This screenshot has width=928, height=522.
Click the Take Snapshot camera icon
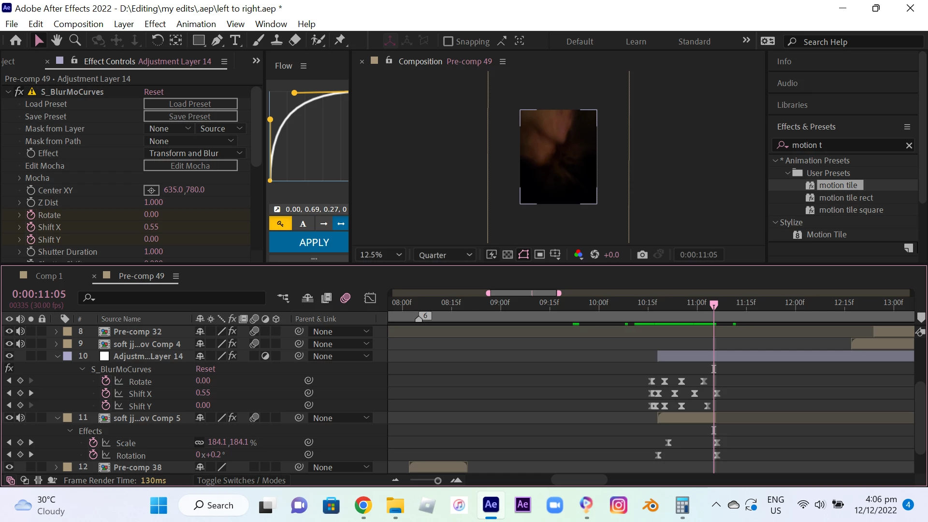click(x=642, y=255)
